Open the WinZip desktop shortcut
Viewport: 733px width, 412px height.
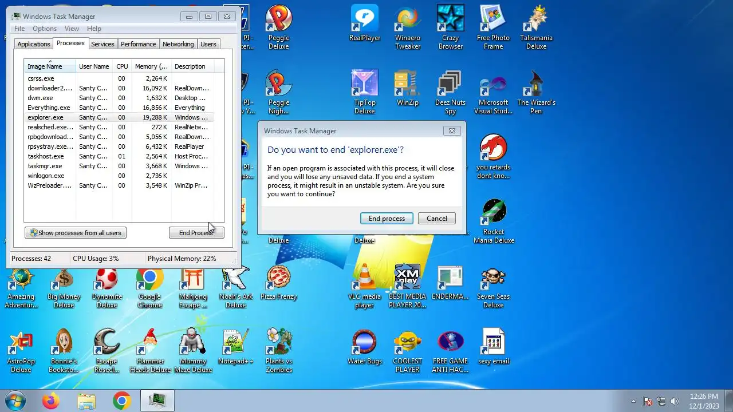click(x=408, y=88)
